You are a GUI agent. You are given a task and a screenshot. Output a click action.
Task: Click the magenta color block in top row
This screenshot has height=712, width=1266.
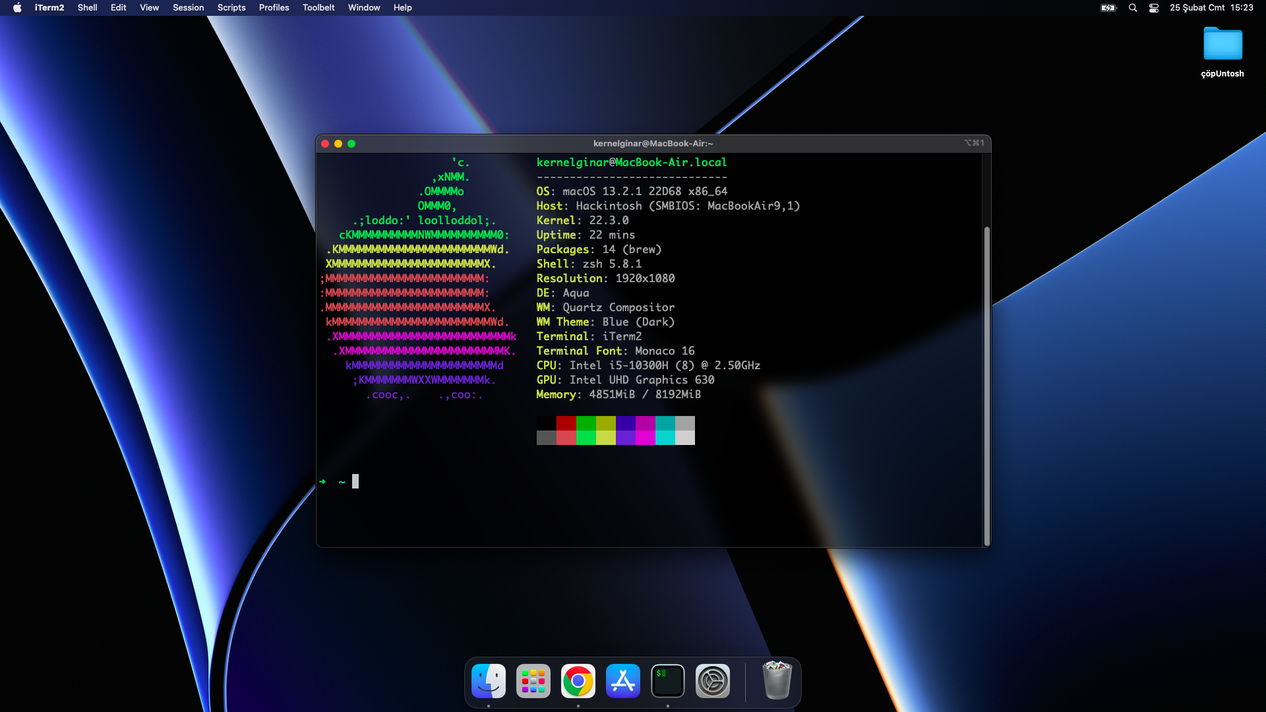point(645,423)
